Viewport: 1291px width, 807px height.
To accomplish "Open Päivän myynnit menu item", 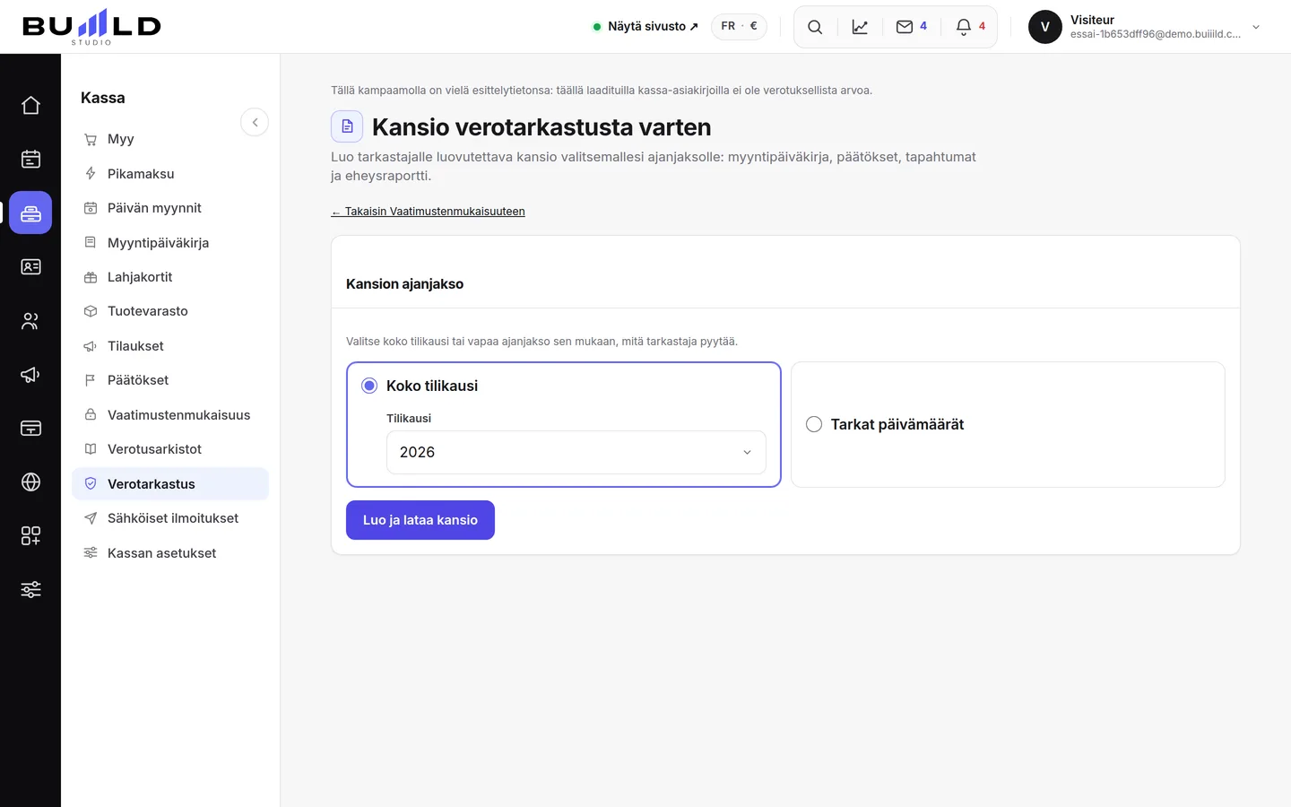I will click(170, 208).
